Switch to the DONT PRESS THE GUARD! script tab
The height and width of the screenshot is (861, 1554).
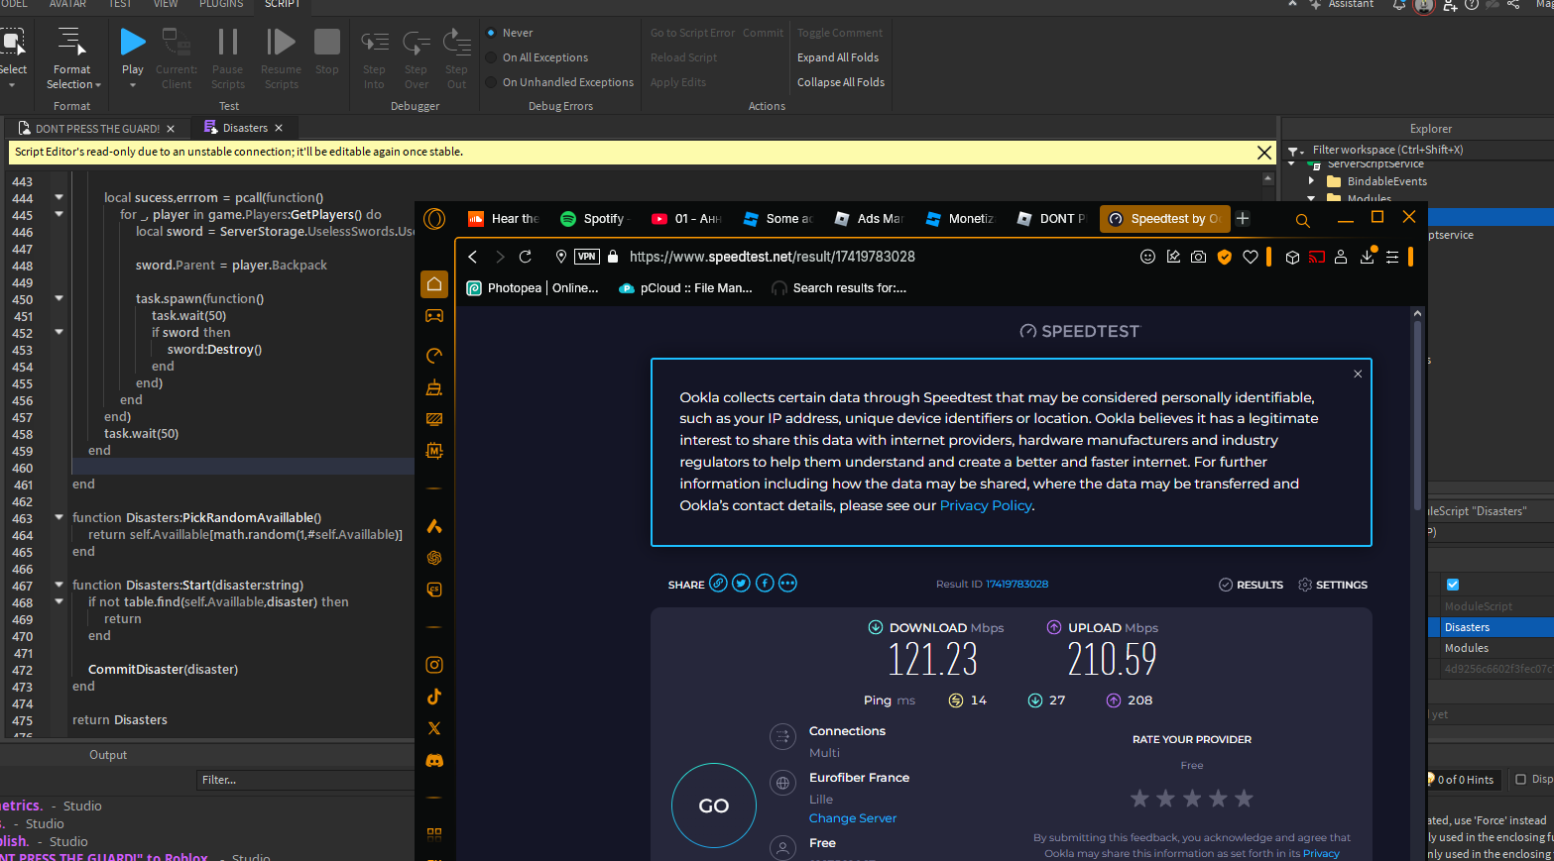point(96,127)
